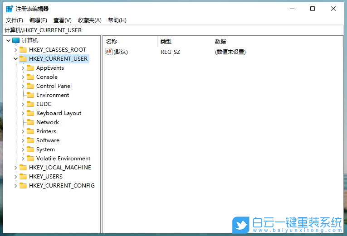Select the HKEY_USERS tree label
This screenshot has width=347, height=236.
tap(46, 177)
